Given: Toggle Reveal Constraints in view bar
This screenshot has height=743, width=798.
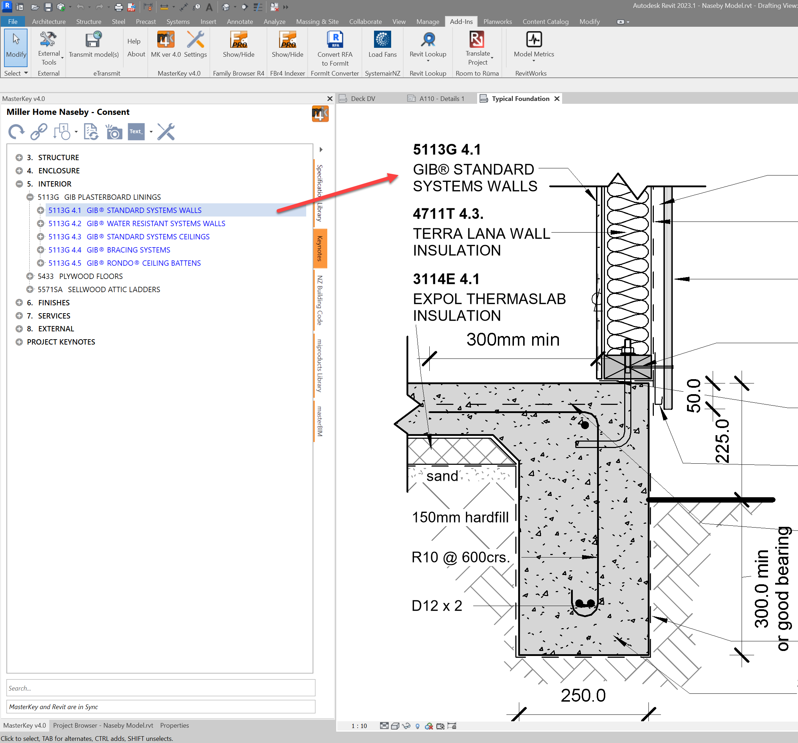Looking at the screenshot, I should [452, 726].
